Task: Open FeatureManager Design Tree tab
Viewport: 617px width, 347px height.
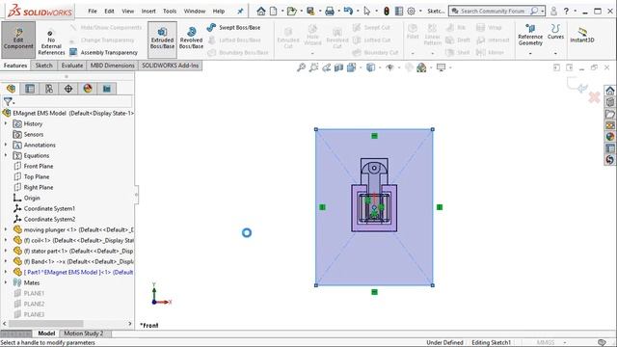Action: pyautogui.click(x=11, y=89)
